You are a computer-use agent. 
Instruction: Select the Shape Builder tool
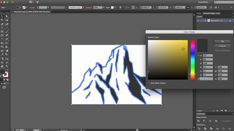coord(2,47)
